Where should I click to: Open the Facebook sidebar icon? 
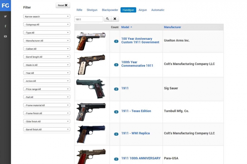pyautogui.click(x=5, y=26)
